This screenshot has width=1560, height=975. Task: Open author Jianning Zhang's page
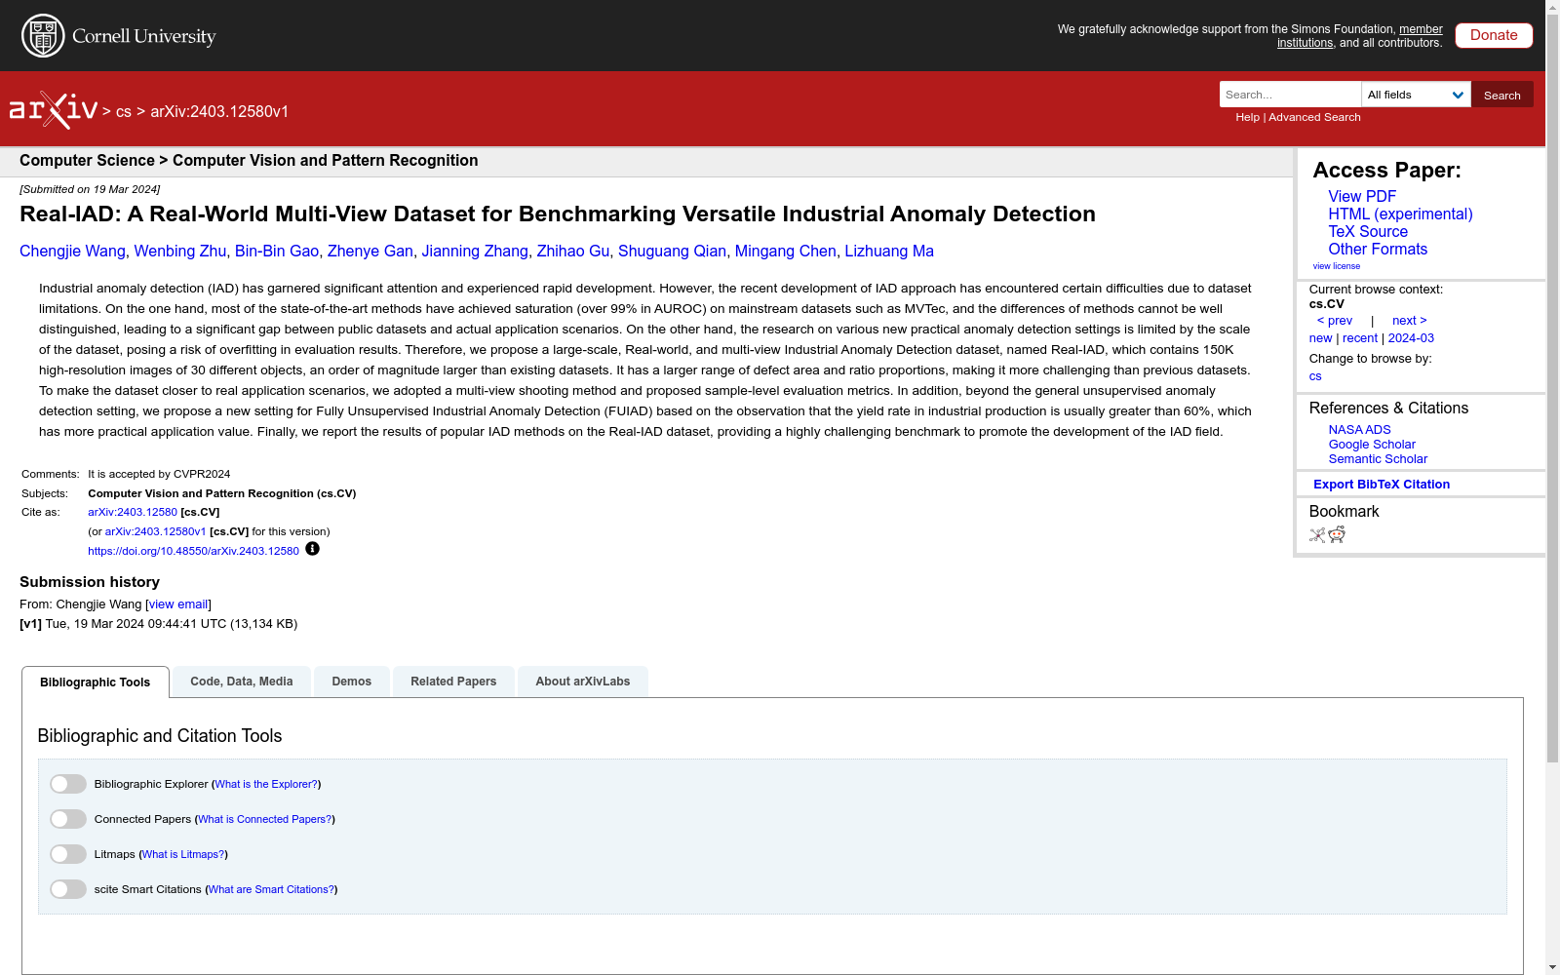coord(475,252)
